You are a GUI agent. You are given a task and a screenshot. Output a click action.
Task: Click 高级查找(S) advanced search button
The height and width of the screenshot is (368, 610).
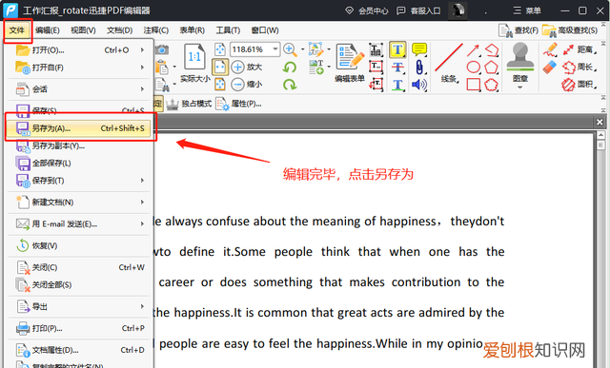coord(570,30)
